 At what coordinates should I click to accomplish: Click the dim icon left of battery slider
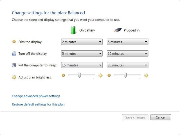(63, 75)
